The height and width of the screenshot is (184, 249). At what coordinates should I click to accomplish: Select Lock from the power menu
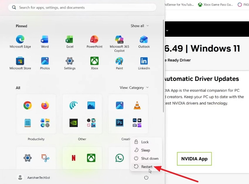[146, 142]
